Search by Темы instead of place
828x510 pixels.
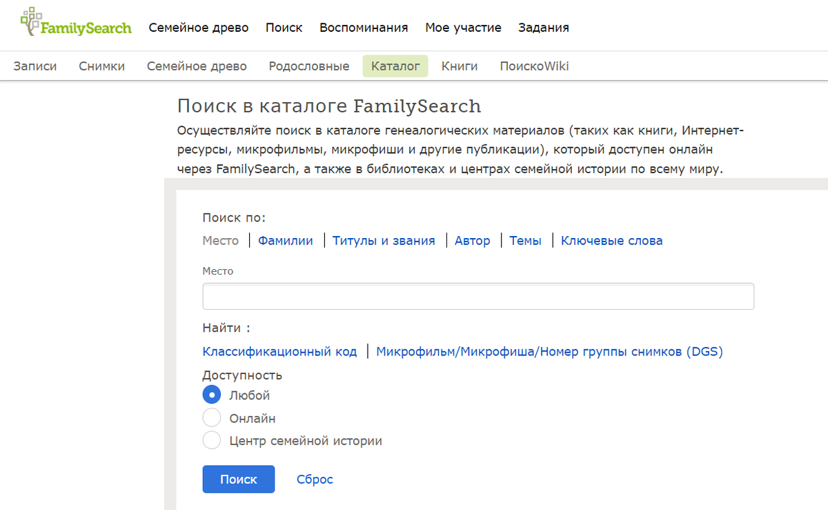click(x=525, y=240)
